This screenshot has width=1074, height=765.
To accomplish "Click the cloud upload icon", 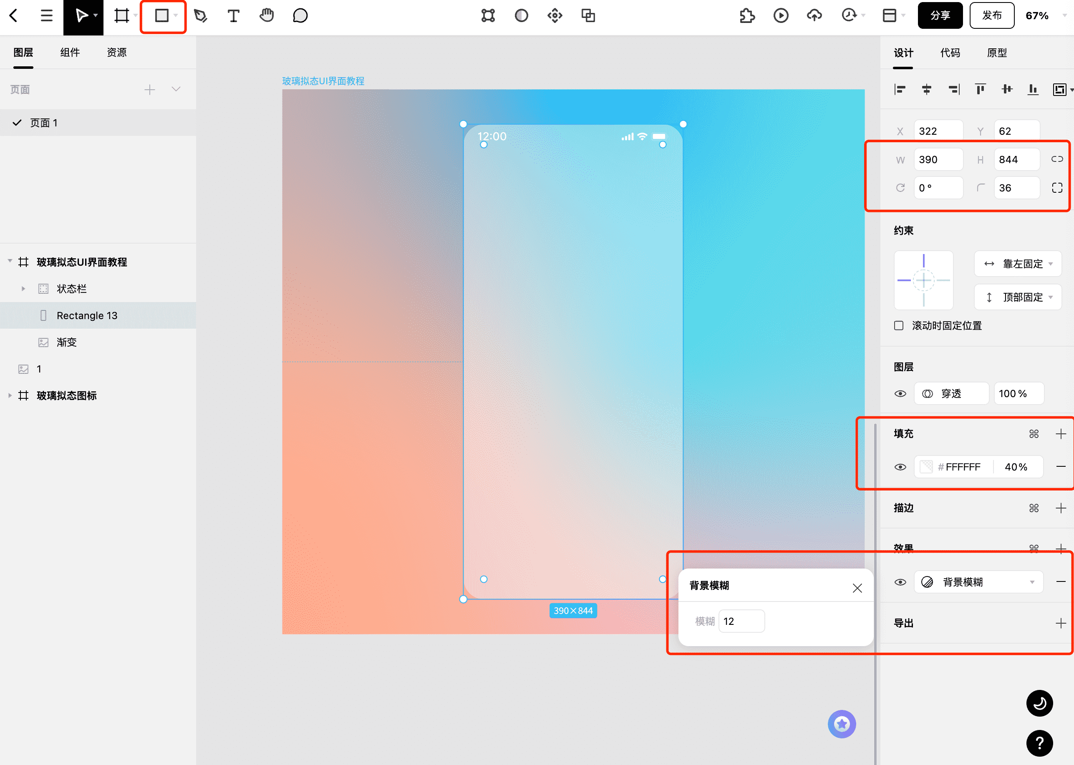I will [x=814, y=15].
